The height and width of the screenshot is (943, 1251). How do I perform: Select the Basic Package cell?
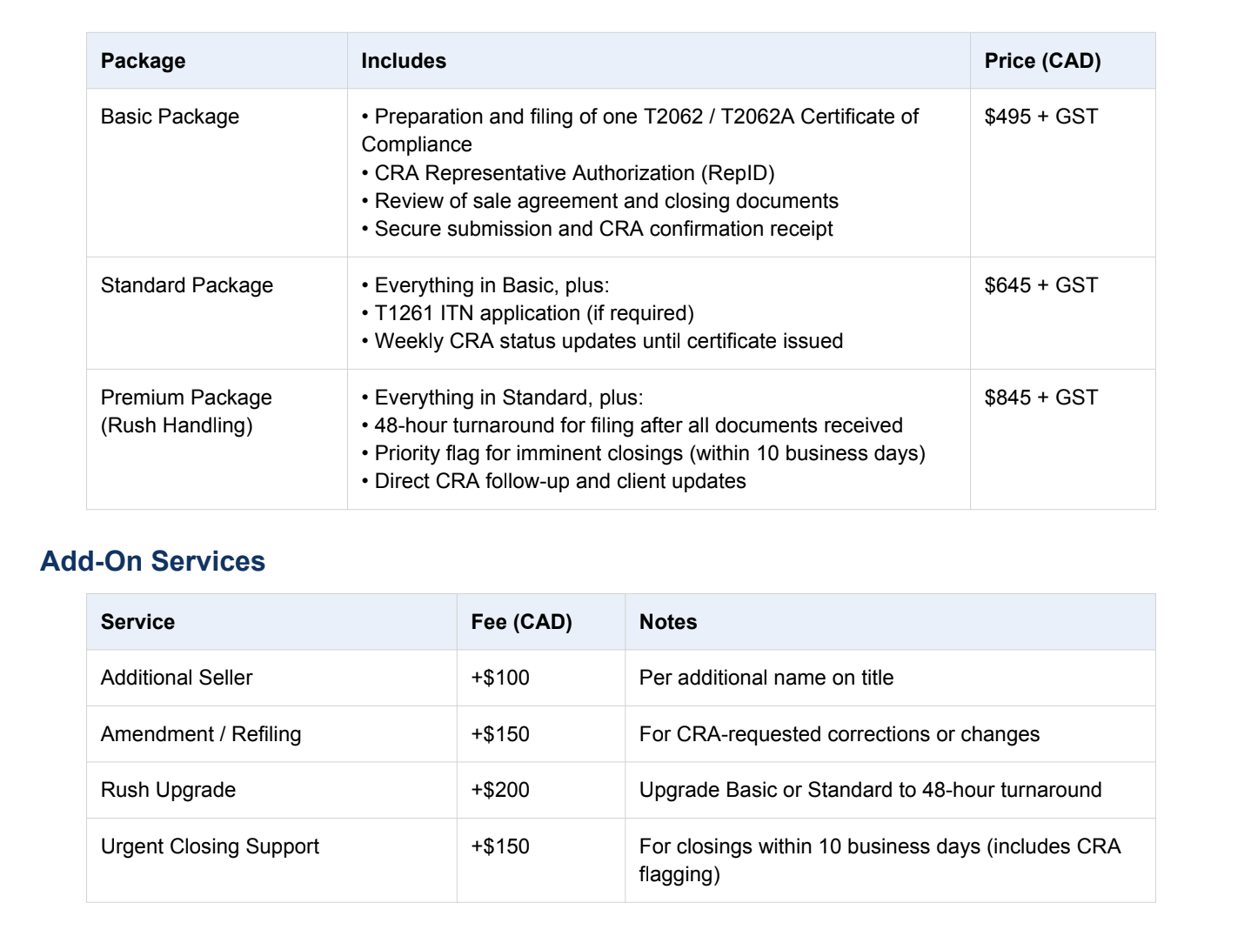(170, 117)
